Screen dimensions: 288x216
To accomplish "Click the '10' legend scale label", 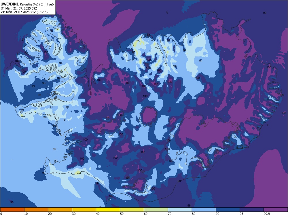I will (26, 214).
